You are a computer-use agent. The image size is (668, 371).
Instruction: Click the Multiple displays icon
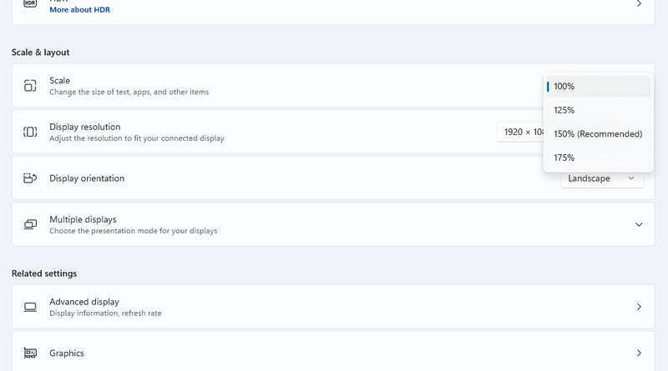pyautogui.click(x=30, y=225)
